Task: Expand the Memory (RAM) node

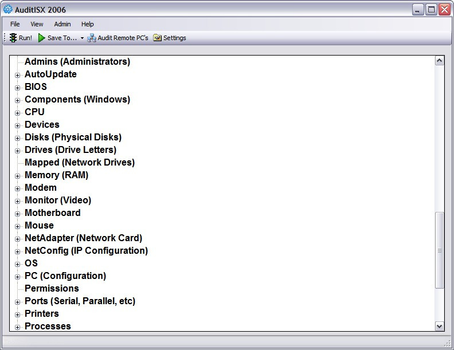Action: click(17, 176)
